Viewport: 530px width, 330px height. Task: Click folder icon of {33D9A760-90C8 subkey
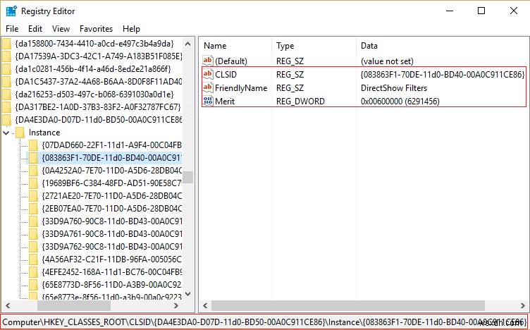(33, 221)
